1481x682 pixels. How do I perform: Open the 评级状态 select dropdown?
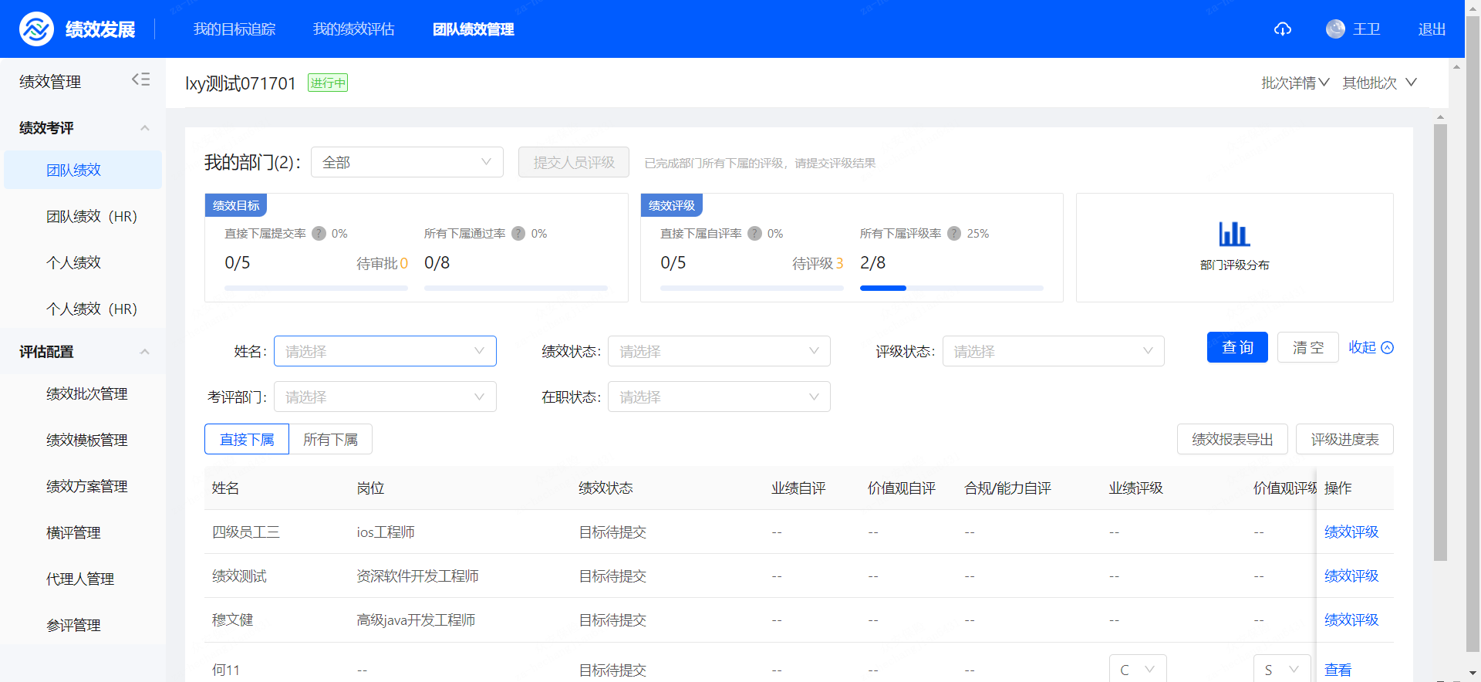coord(1053,351)
